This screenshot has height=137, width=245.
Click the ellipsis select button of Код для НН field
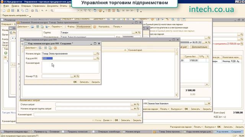95,58
